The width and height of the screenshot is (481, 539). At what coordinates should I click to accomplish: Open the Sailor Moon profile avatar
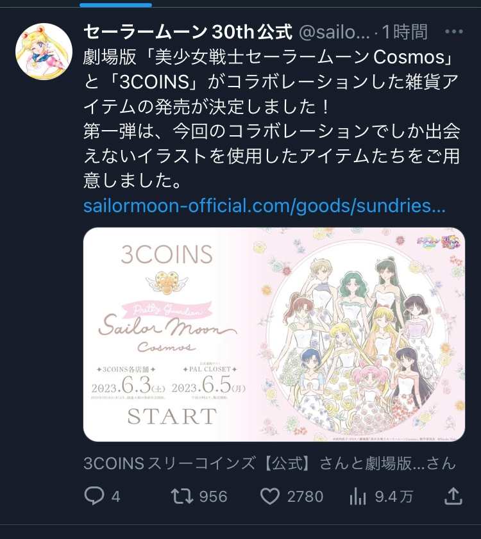click(44, 51)
